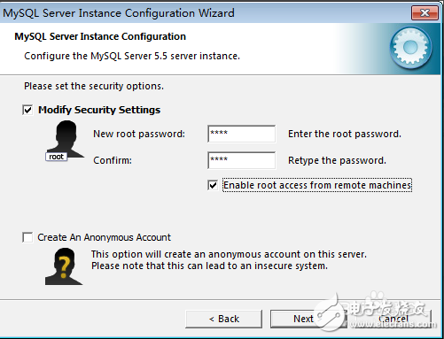Viewport: 444px width, 339px height.
Task: Click the anonymous user question-mark icon
Action: [64, 266]
